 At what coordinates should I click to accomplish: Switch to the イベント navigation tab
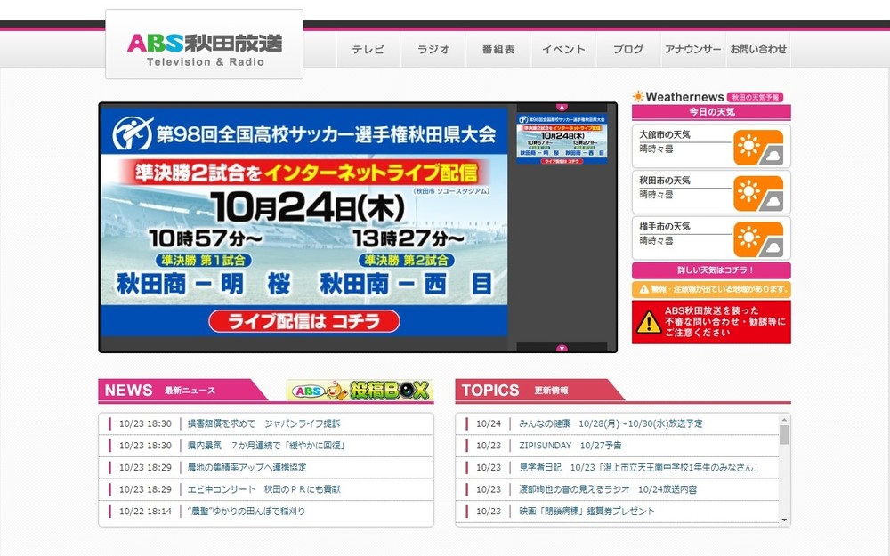[x=562, y=50]
